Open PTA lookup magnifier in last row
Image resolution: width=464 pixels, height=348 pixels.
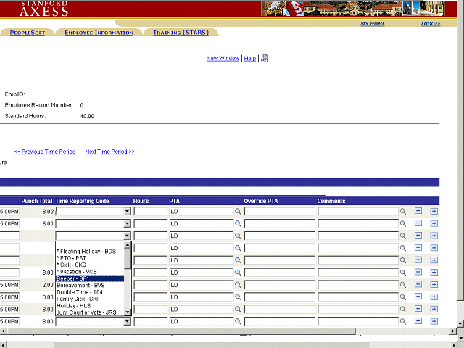(x=237, y=321)
